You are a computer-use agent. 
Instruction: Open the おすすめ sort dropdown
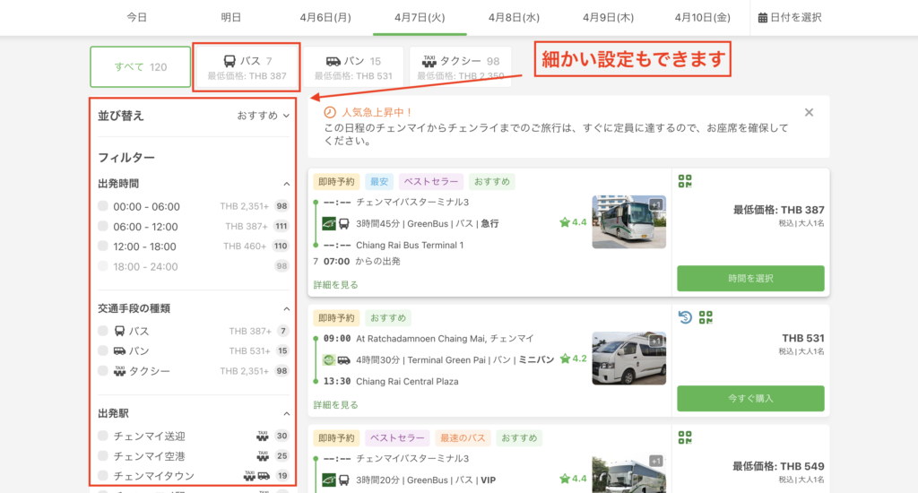[x=263, y=116]
